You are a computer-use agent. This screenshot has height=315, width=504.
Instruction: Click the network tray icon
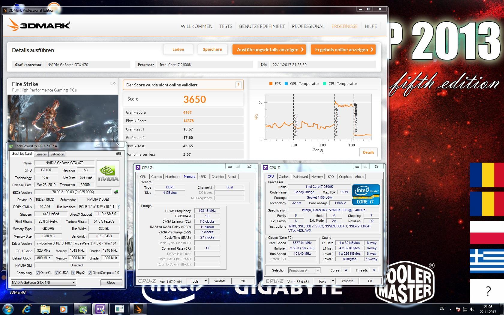coord(465,309)
